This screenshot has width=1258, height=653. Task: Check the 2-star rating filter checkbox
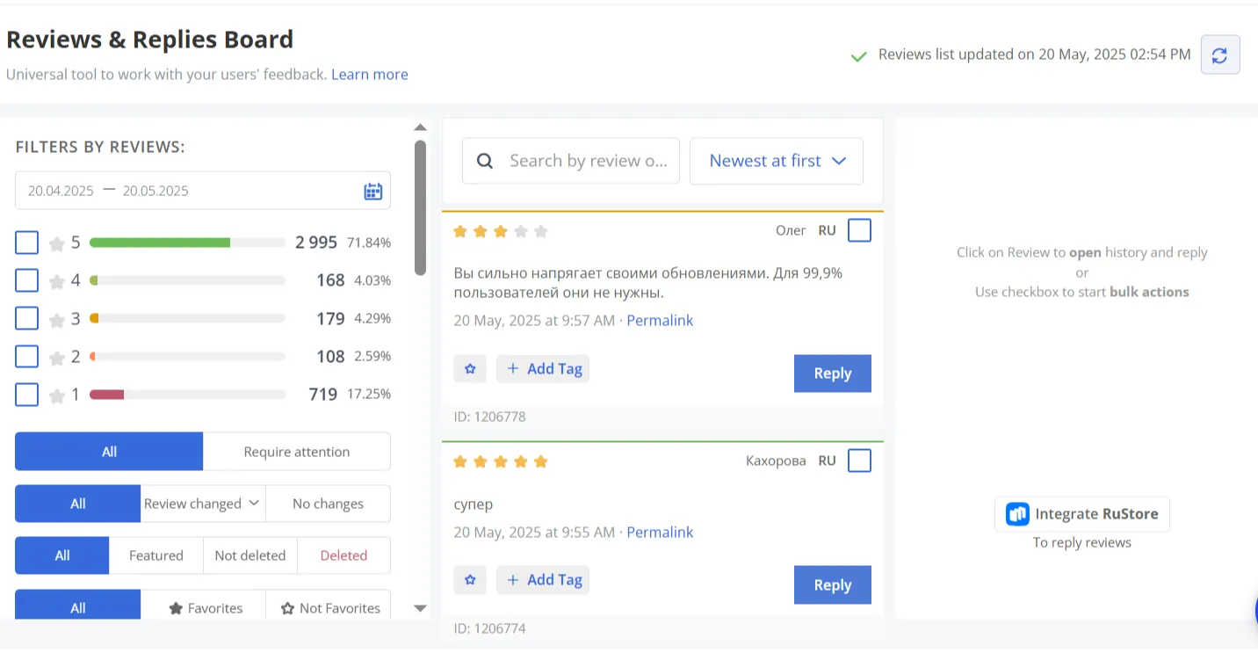(27, 356)
